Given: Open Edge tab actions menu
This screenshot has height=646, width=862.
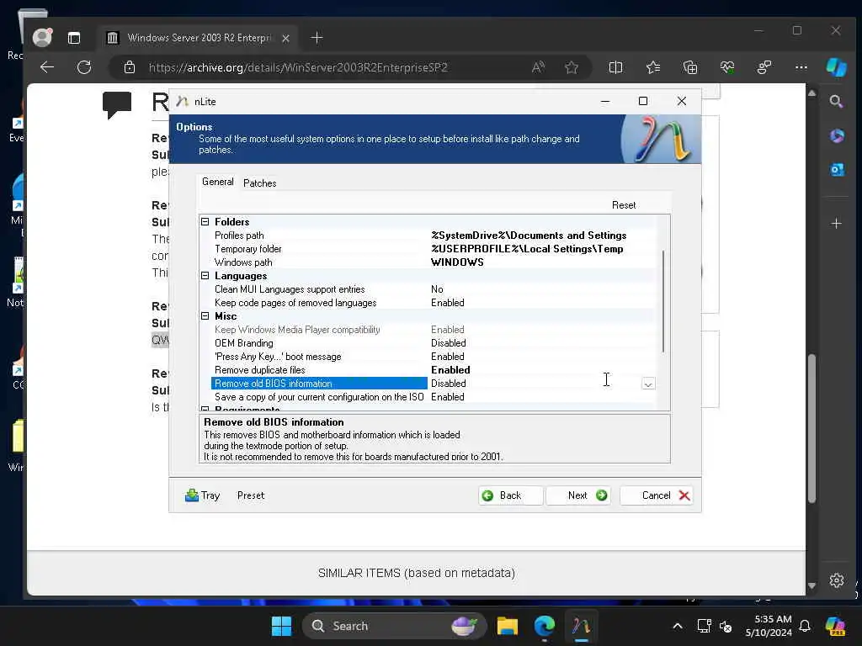Looking at the screenshot, I should tap(74, 37).
